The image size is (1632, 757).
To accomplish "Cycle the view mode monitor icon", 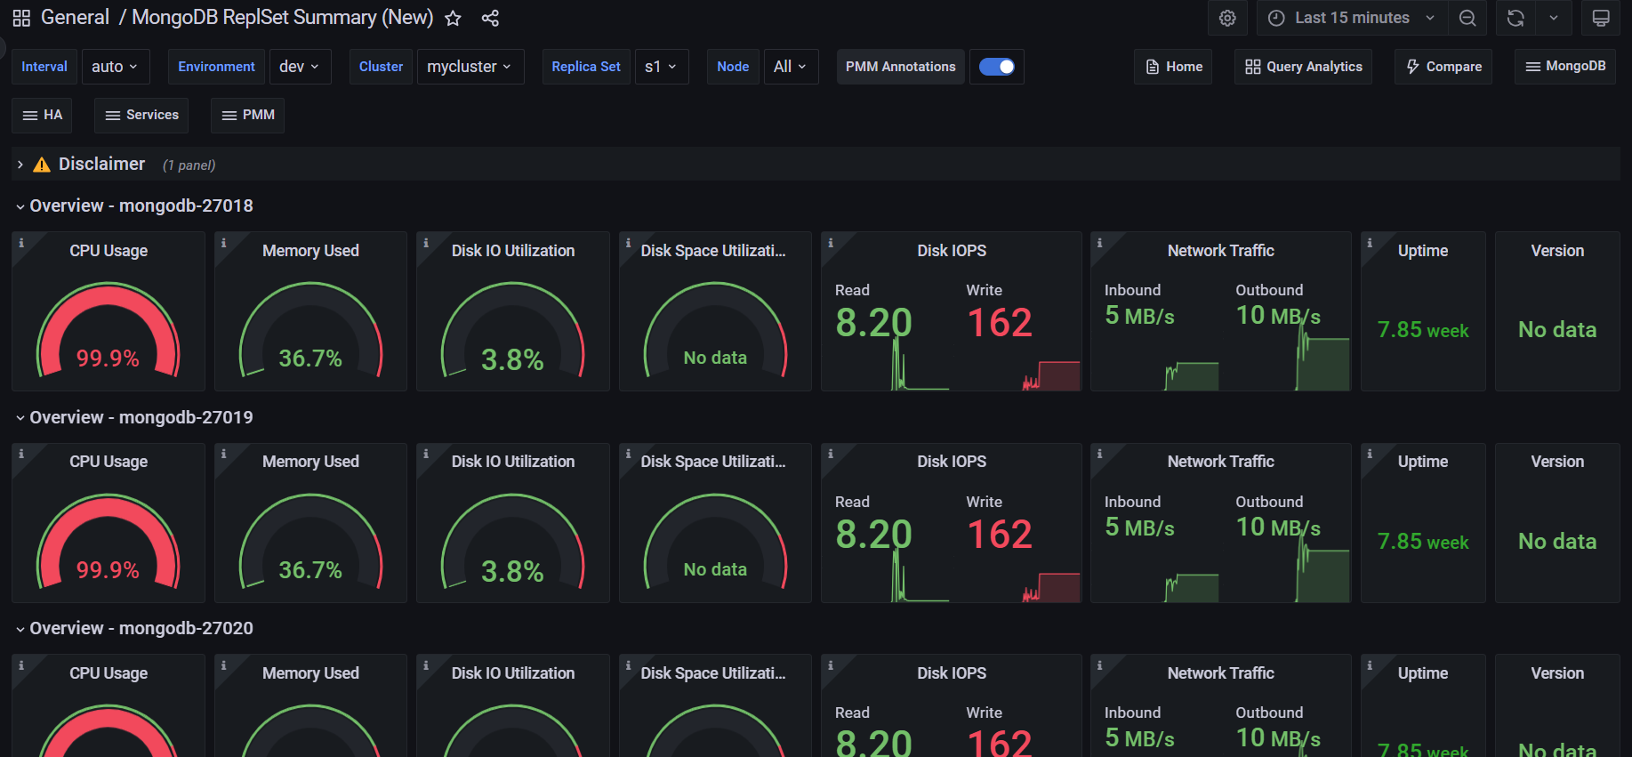I will 1601,19.
